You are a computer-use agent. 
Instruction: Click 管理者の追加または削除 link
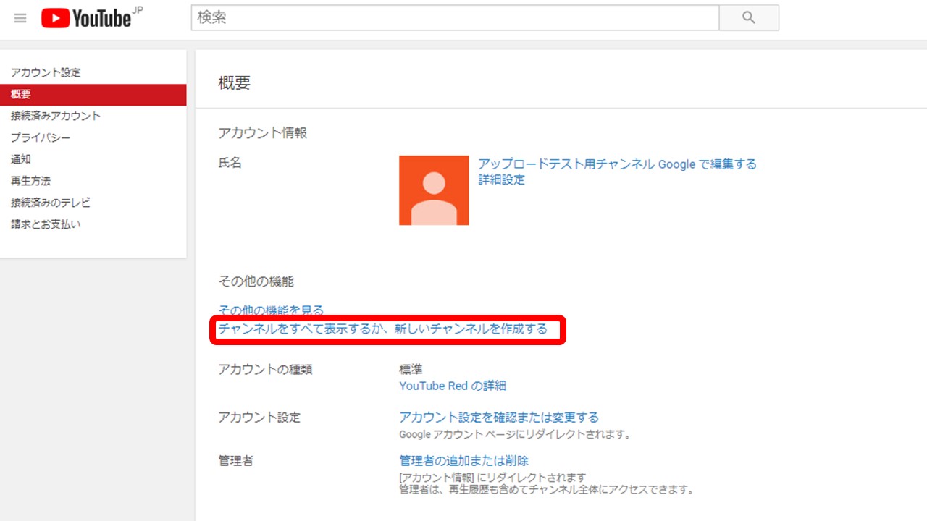[464, 461]
